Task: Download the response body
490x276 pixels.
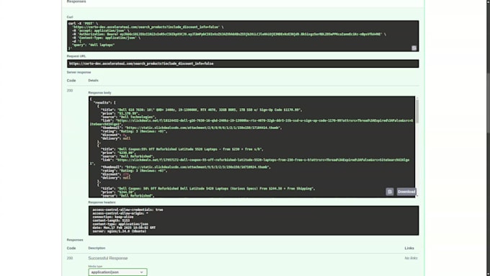Action: point(406,192)
